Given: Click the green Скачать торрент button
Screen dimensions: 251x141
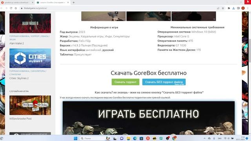Looking at the screenshot, I should pyautogui.click(x=125, y=82).
